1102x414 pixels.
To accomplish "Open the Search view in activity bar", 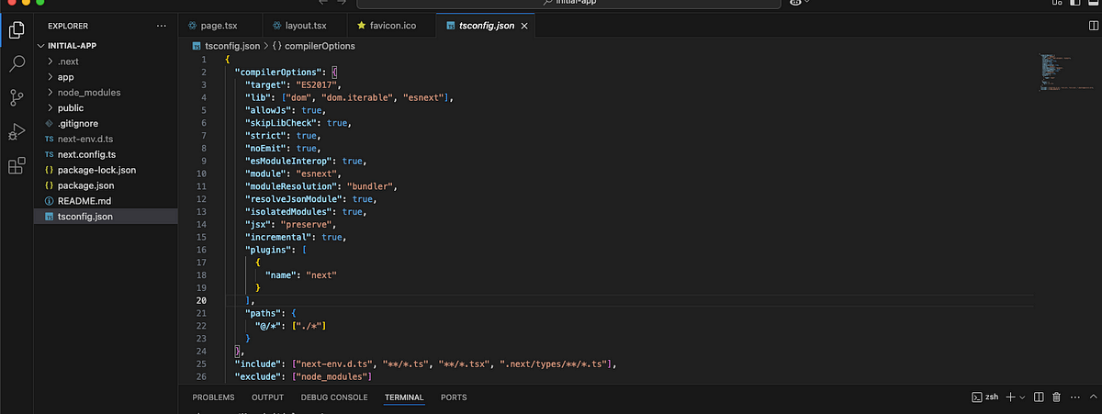I will (x=17, y=64).
